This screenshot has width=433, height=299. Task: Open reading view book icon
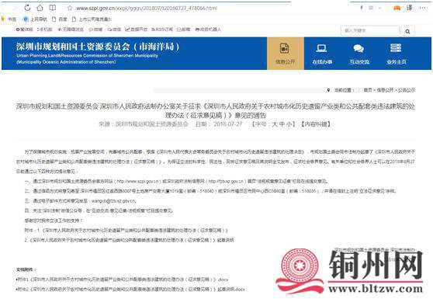[53, 8]
